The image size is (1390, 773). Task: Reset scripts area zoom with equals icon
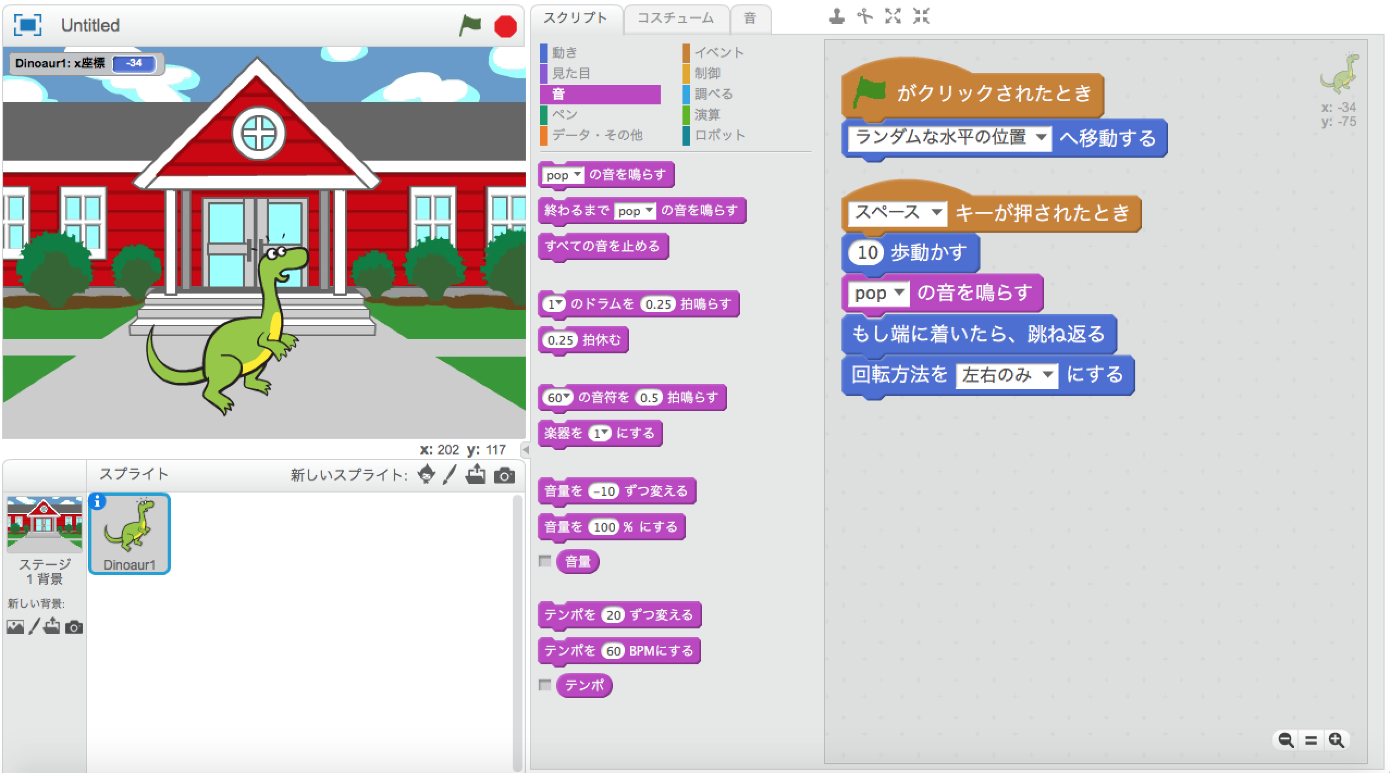(1311, 740)
